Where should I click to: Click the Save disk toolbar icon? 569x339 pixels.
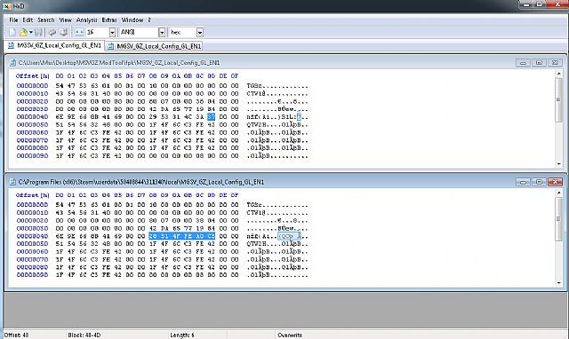pyautogui.click(x=38, y=33)
